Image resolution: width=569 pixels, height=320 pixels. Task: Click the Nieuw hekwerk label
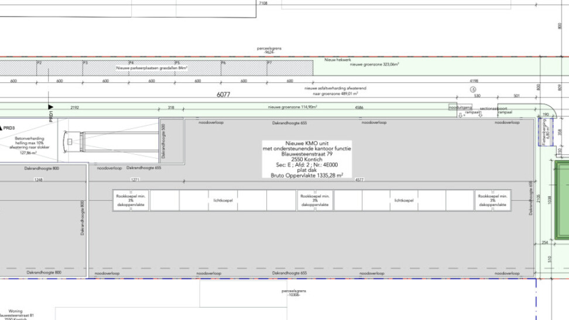[x=338, y=60]
